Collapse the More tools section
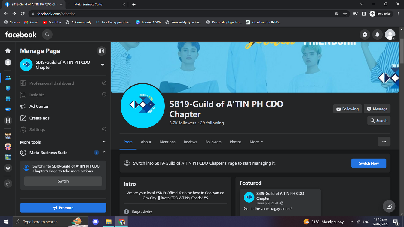 point(104,142)
